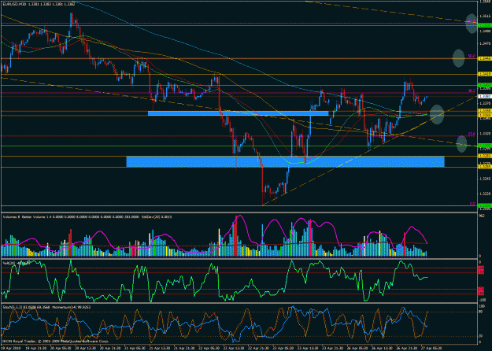Select the 23.6 Fibonacci level label

(472, 134)
